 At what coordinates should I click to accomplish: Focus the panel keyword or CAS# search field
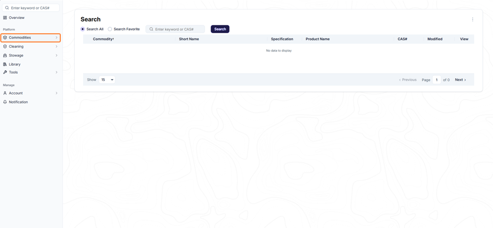(x=175, y=29)
